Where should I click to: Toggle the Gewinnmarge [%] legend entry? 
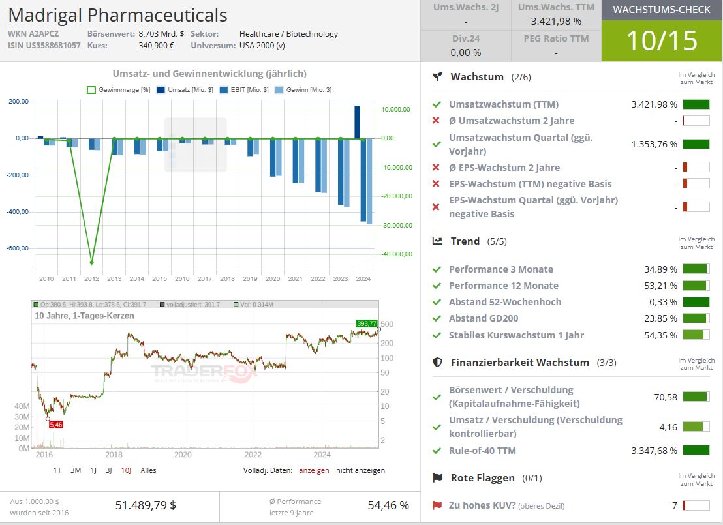click(x=119, y=90)
